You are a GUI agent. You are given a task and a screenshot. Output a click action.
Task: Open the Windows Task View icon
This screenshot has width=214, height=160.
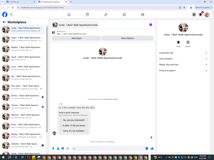pyautogui.click(x=22, y=157)
